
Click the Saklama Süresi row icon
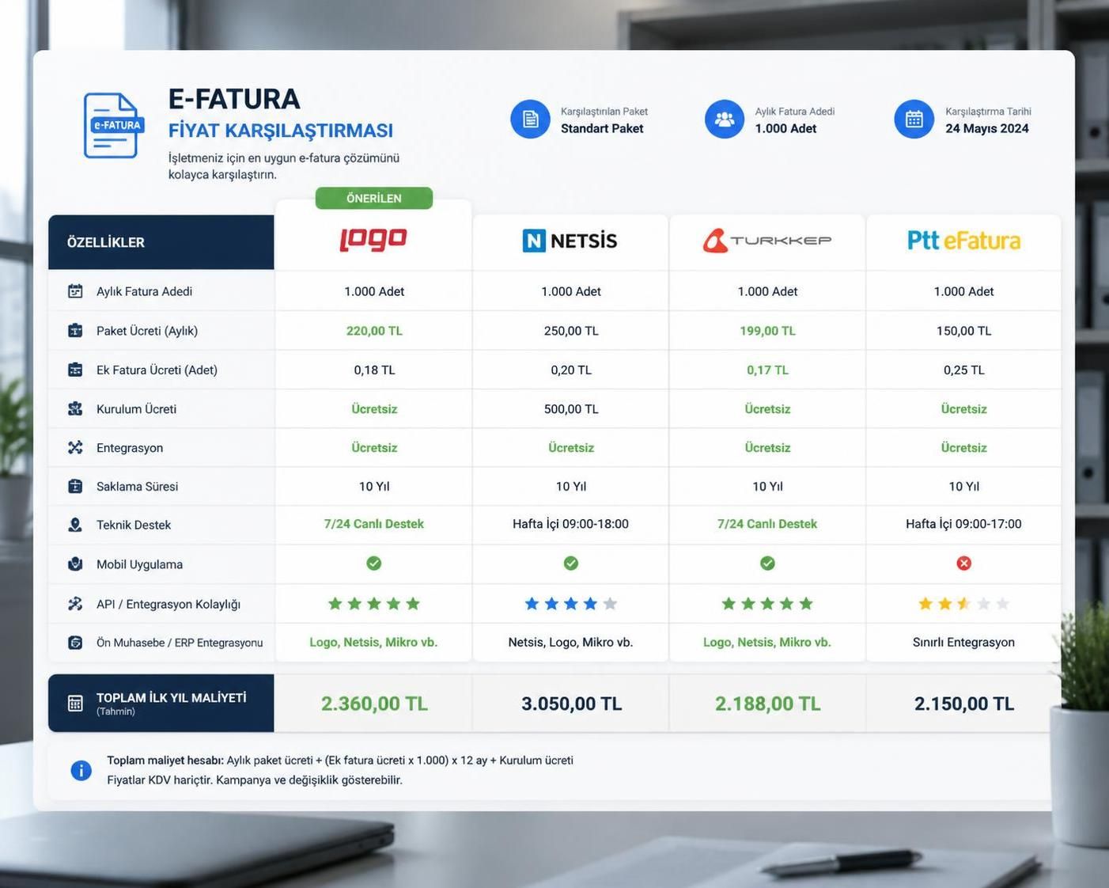(75, 486)
